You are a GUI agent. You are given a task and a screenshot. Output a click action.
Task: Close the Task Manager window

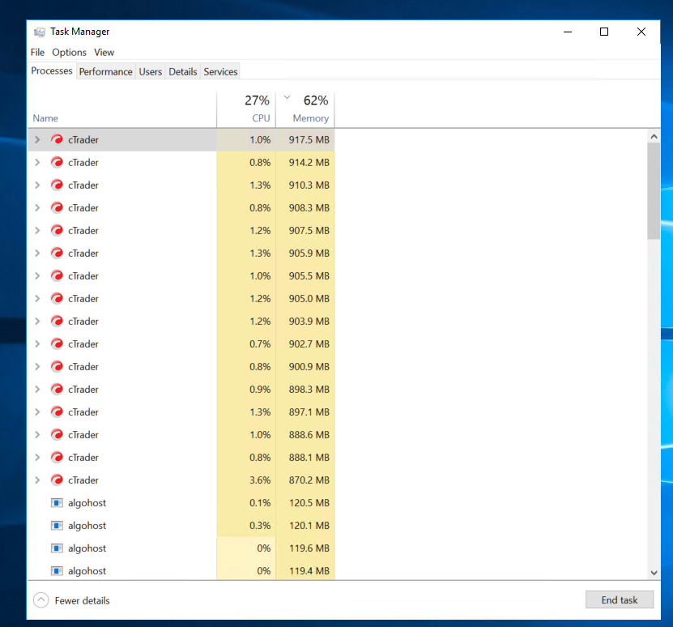tap(641, 32)
